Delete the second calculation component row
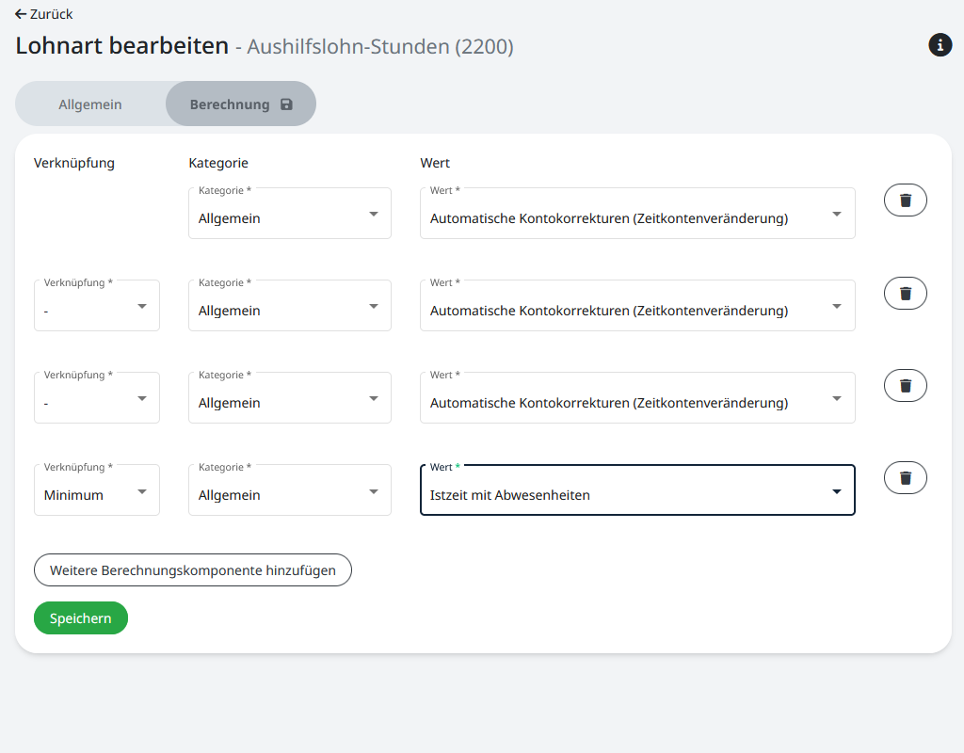 point(905,293)
